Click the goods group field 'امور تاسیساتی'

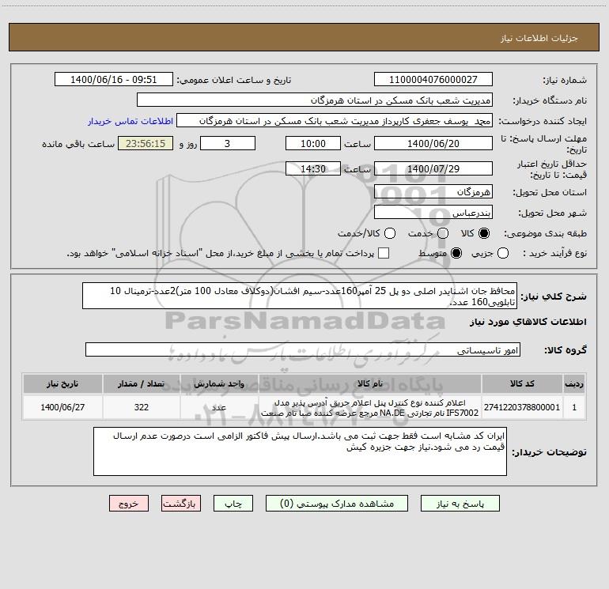click(x=303, y=349)
